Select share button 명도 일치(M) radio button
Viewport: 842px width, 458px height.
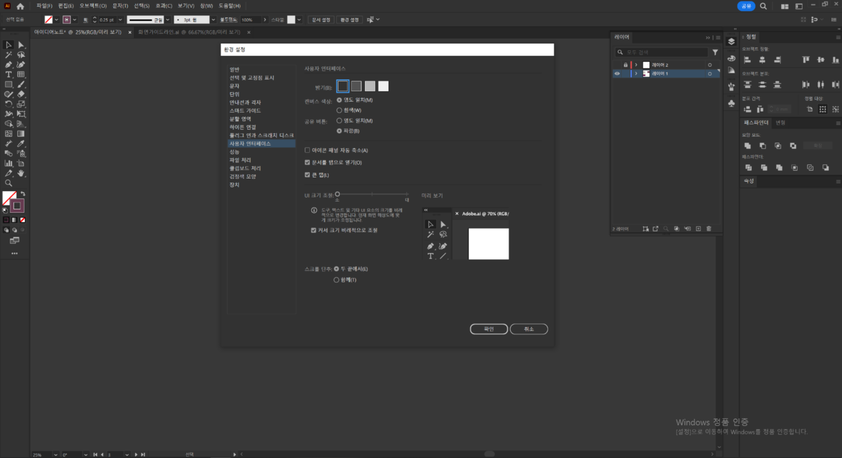click(339, 121)
